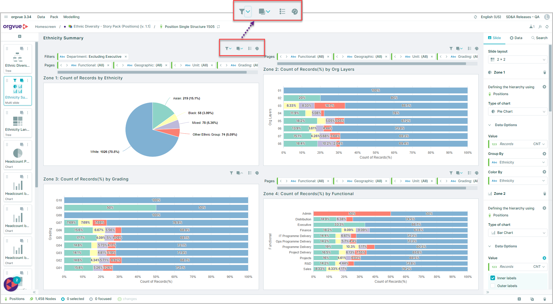
Task: Open the Modelling menu
Action: [x=71, y=17]
